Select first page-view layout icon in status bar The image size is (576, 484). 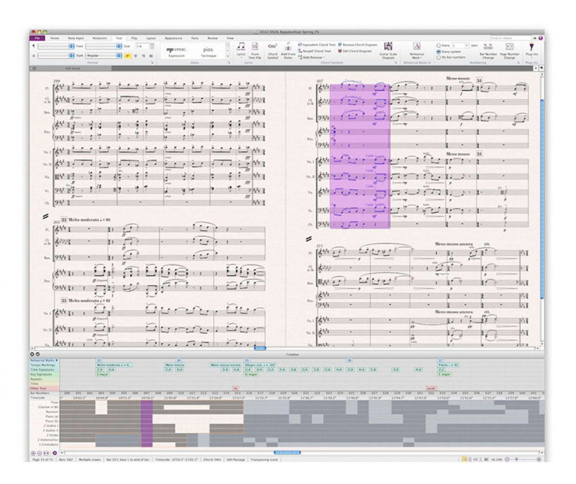(x=464, y=459)
